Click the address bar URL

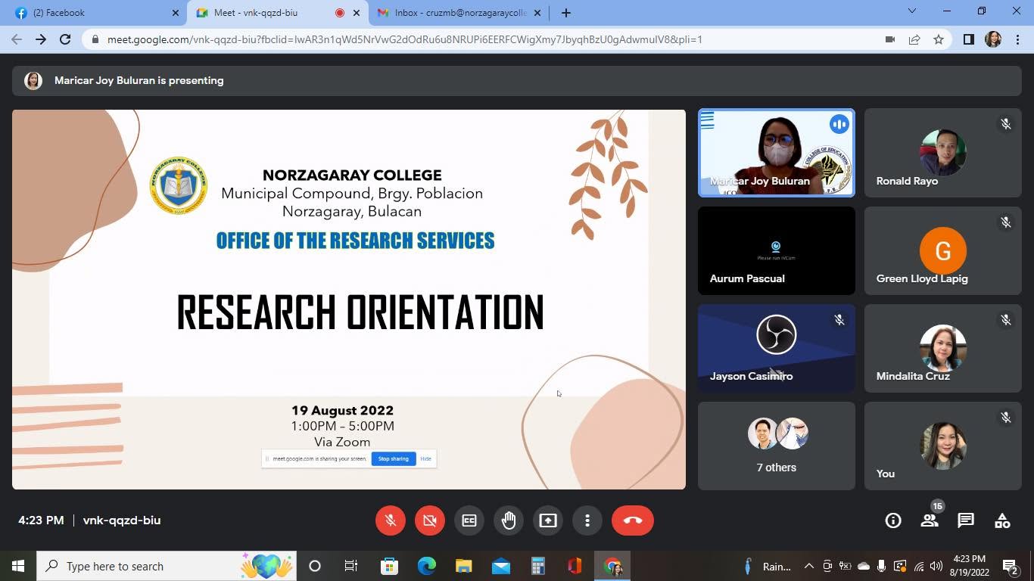(405, 39)
